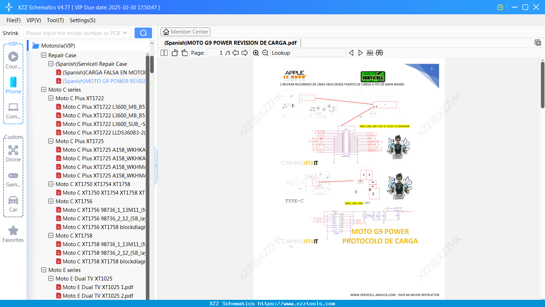Screen dimensions: 545x307
Task: Click the page number field
Action: coord(216,53)
